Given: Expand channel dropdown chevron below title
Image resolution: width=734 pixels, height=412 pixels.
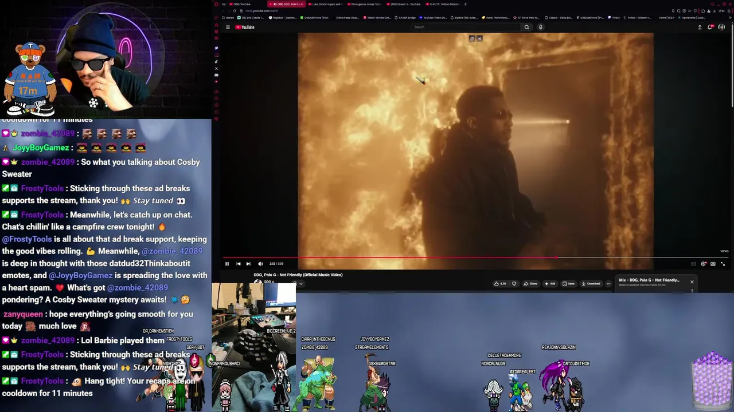Looking at the screenshot, I should pos(301,284).
